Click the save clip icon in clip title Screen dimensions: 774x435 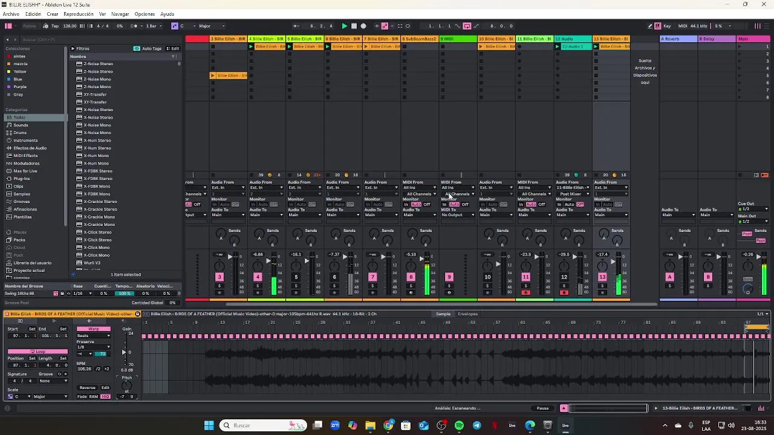point(138,314)
